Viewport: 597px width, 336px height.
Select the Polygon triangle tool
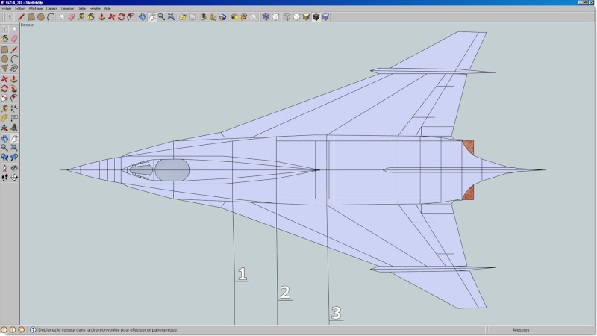pos(4,68)
